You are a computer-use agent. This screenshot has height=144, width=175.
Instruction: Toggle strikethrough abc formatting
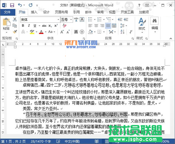tap(44, 26)
